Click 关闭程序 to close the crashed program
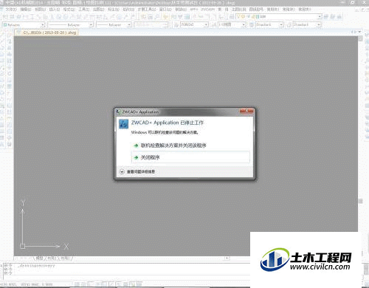The image size is (369, 288). 191,157
